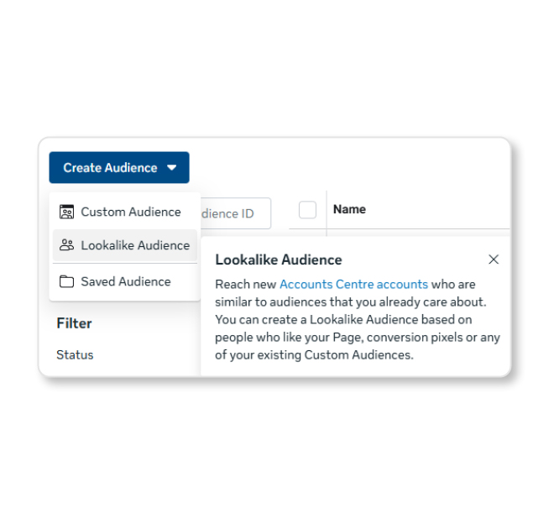Dismiss the Lookalike Audience tooltip with X

tap(494, 260)
